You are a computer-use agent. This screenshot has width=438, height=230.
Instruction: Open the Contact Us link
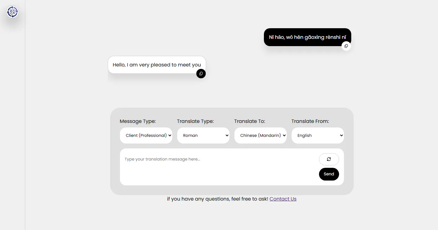coord(283,199)
